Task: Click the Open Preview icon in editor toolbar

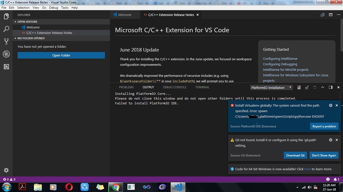Action: [x=323, y=15]
